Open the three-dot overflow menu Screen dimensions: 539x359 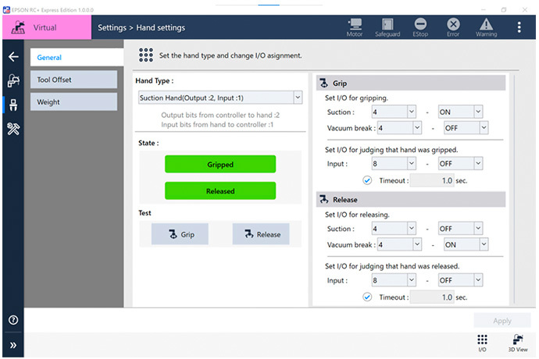(519, 27)
